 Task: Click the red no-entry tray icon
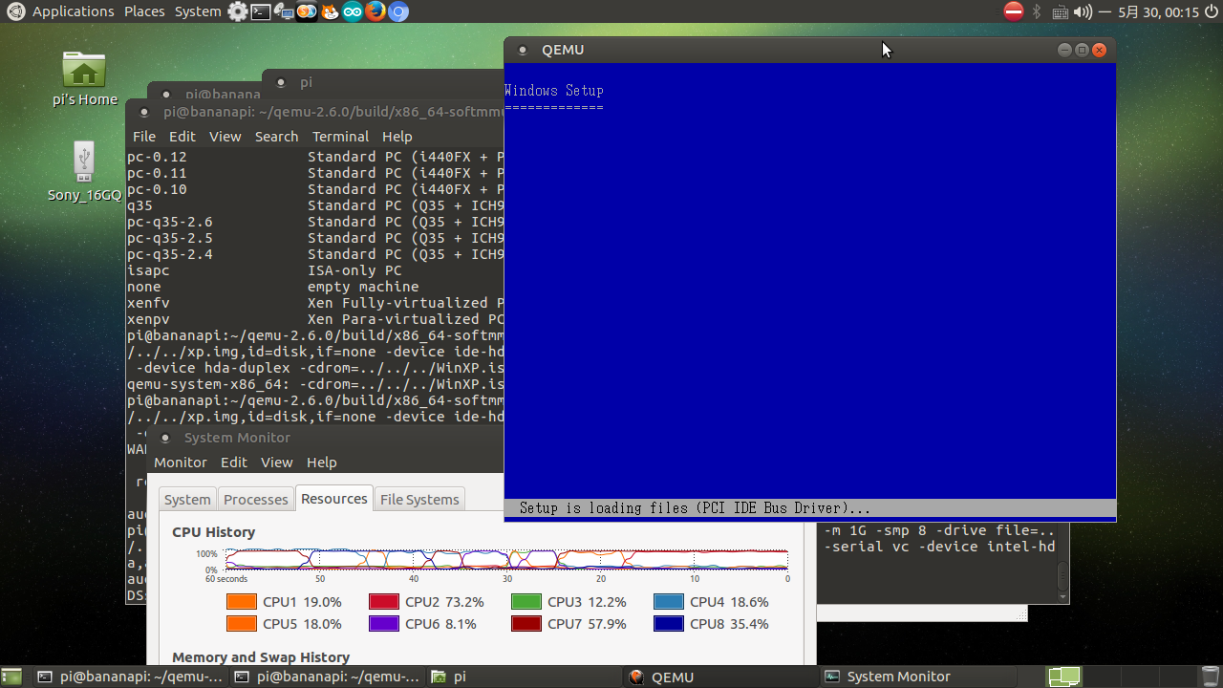coord(1014,11)
